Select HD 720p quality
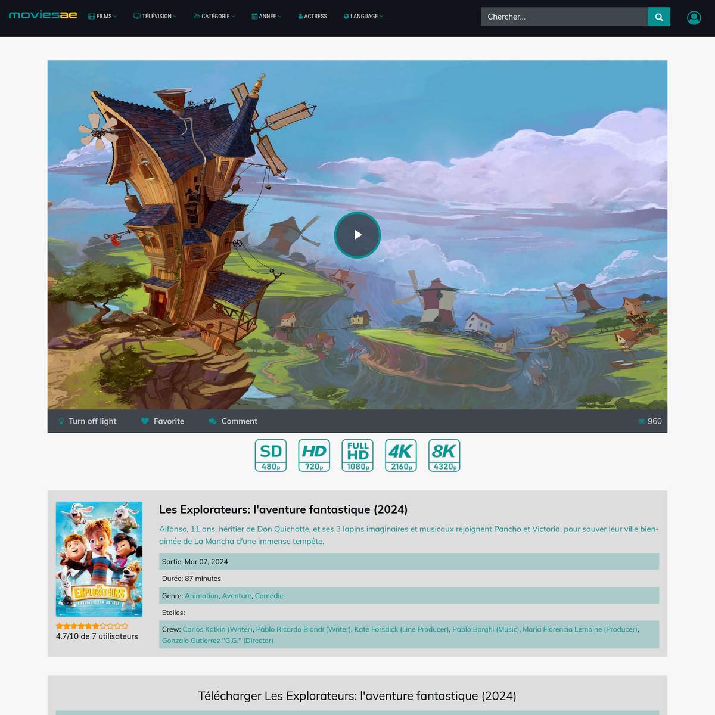This screenshot has width=715, height=715. point(314,455)
